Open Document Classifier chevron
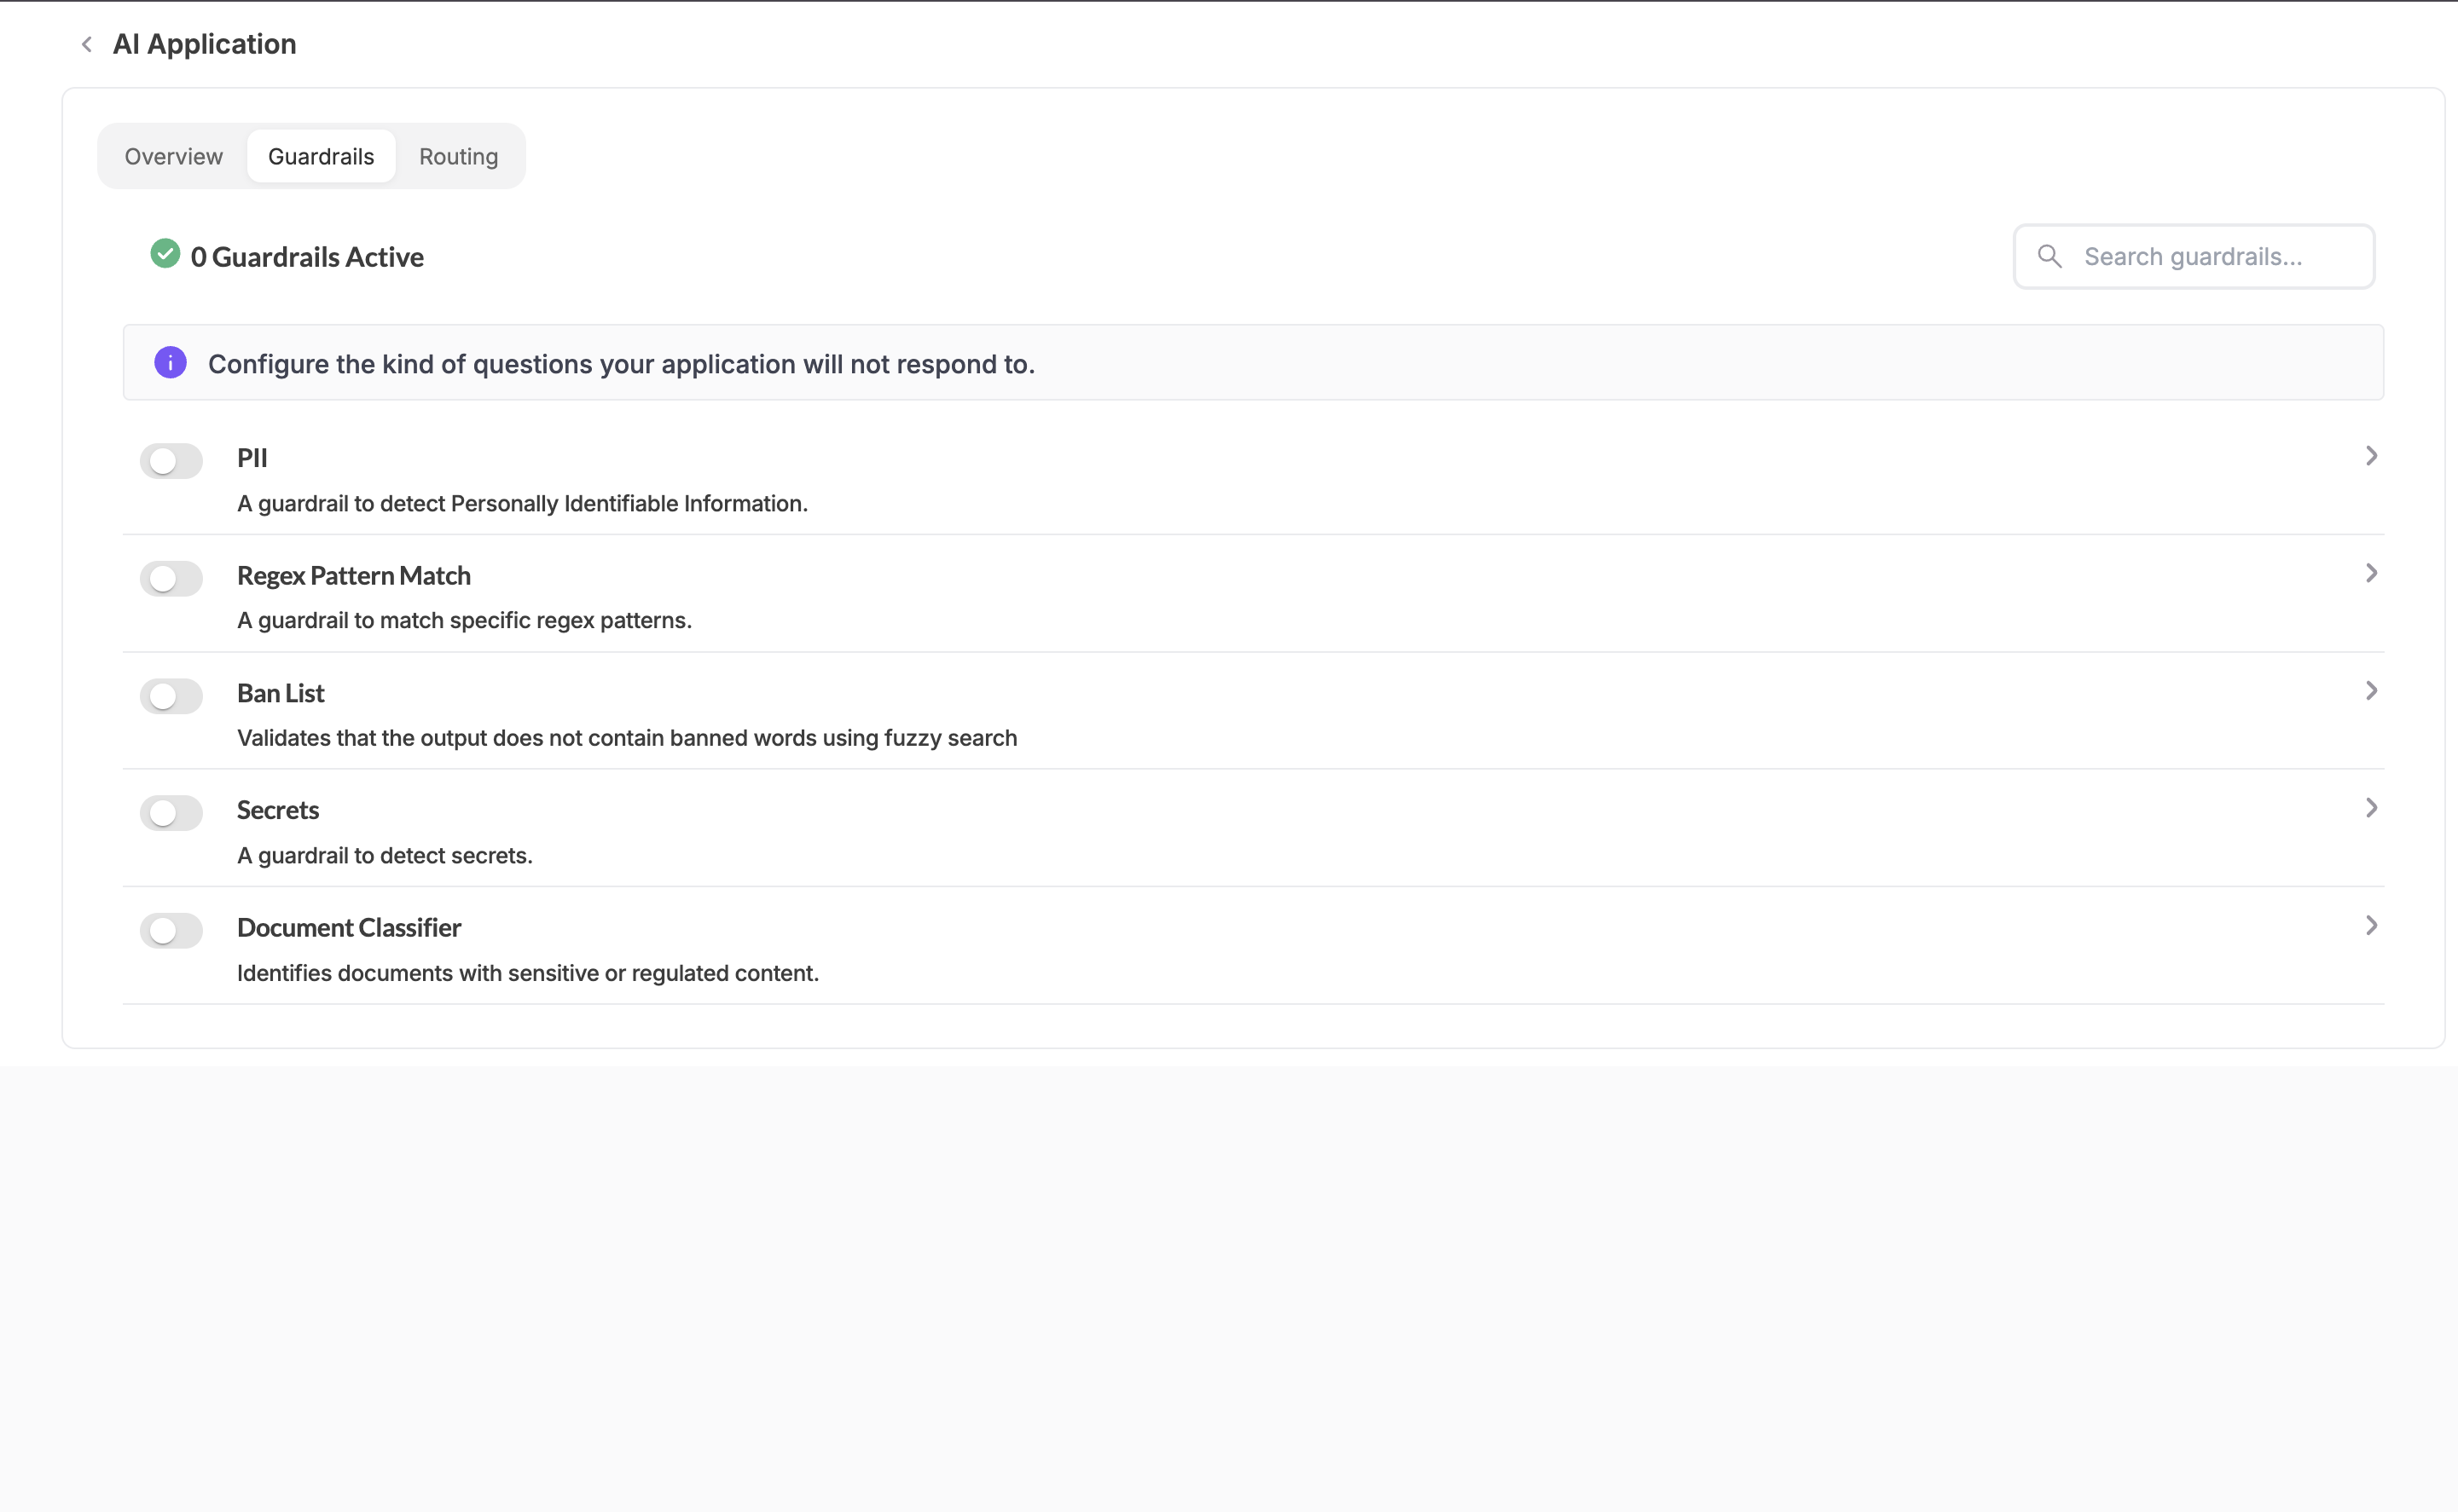 coord(2371,926)
